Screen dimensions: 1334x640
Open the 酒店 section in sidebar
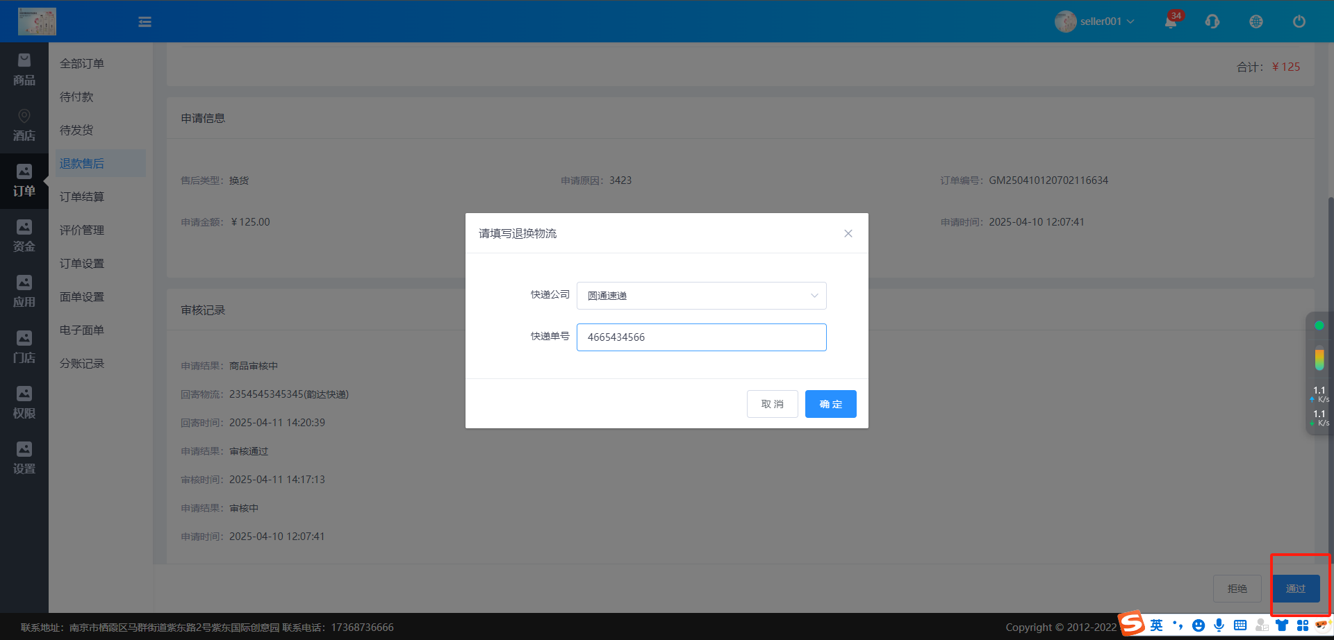[x=24, y=126]
